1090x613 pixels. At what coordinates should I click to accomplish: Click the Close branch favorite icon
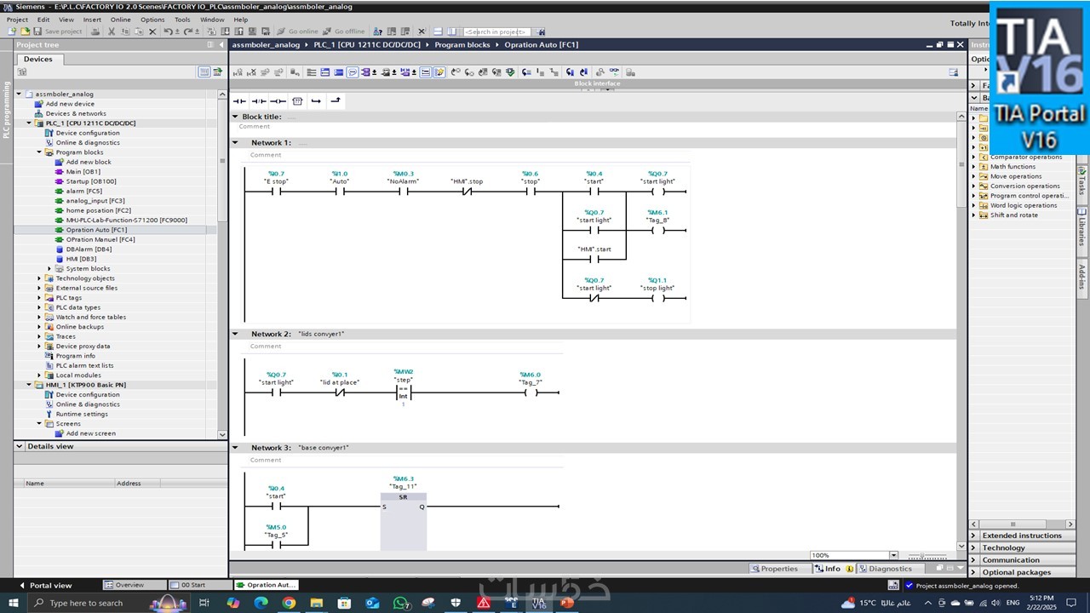(x=336, y=101)
